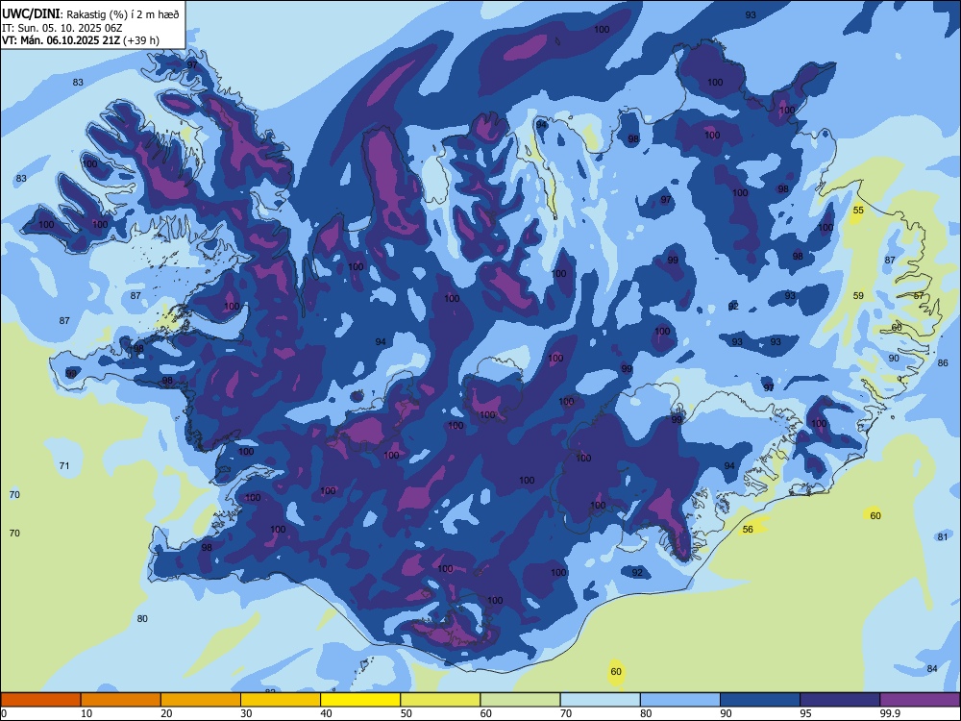Click the '56' humidity value on the map

click(748, 529)
